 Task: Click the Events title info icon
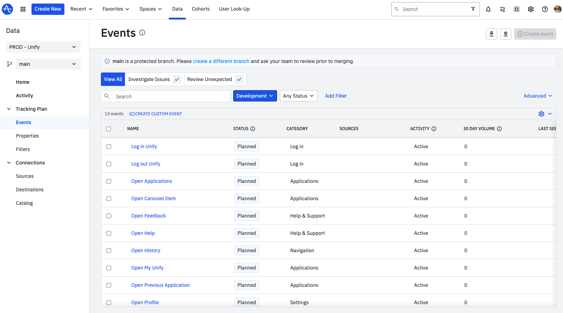142,33
